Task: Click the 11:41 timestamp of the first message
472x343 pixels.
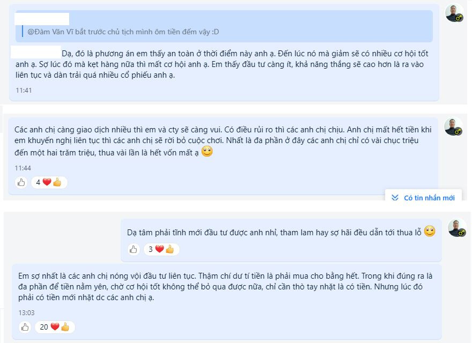Action: click(24, 90)
